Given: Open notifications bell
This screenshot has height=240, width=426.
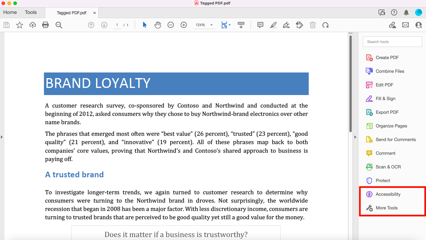Looking at the screenshot, I should point(406,12).
